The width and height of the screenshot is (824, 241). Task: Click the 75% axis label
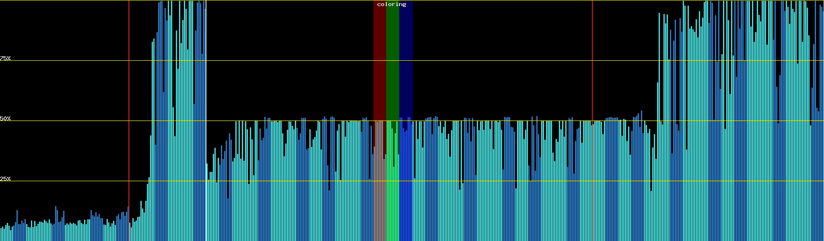pos(5,58)
